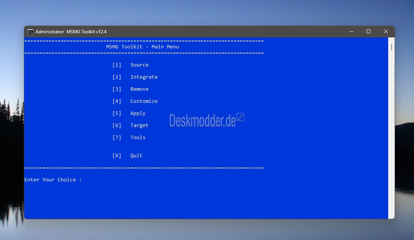Click the console vertical scrollbar thumb

[392, 47]
